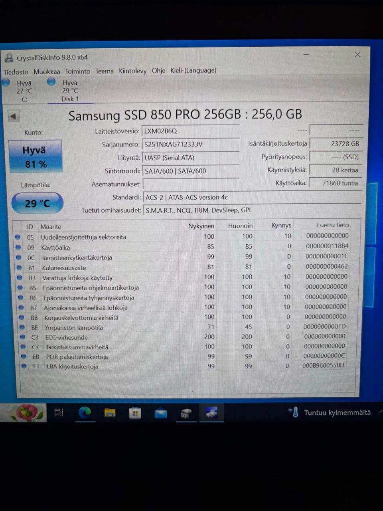Open the Muokkaa menu
Viewport: 383px width, 511px height.
point(47,71)
